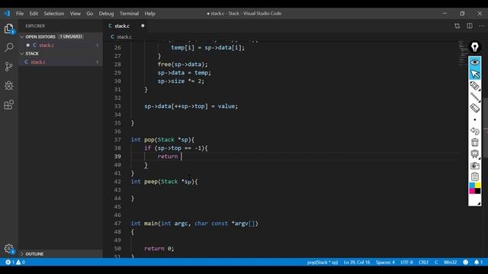Take a screenshot with the camera icon
Screen dimensions: 488x274
click(x=474, y=165)
